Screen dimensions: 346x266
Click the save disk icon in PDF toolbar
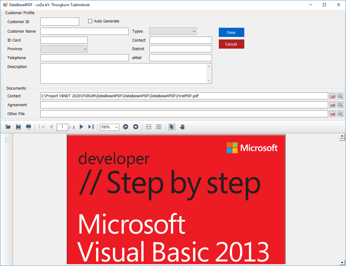(18, 127)
